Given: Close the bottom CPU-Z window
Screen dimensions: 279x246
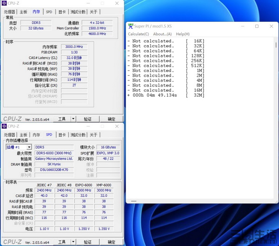Looking at the screenshot, I should [x=117, y=126].
